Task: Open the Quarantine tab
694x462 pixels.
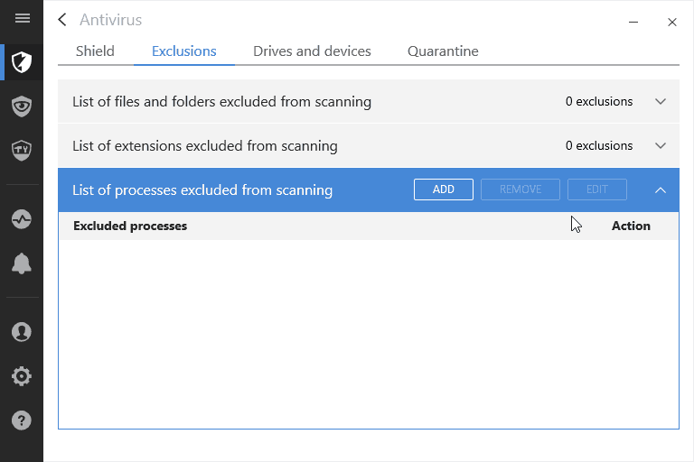Action: click(x=443, y=51)
